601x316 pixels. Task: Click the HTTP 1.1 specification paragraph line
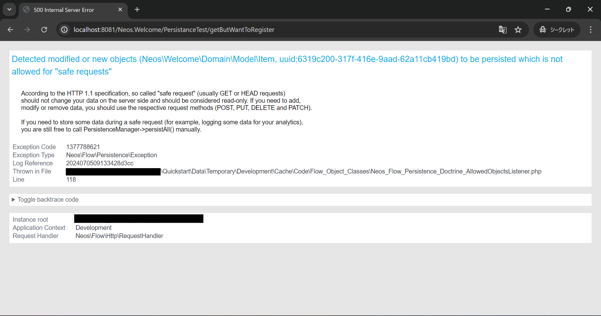[x=153, y=93]
